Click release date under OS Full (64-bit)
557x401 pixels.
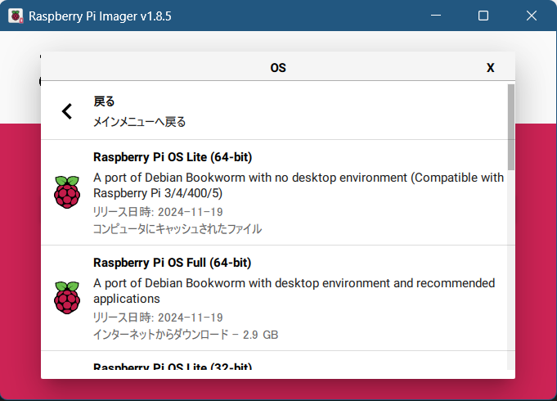click(x=158, y=318)
